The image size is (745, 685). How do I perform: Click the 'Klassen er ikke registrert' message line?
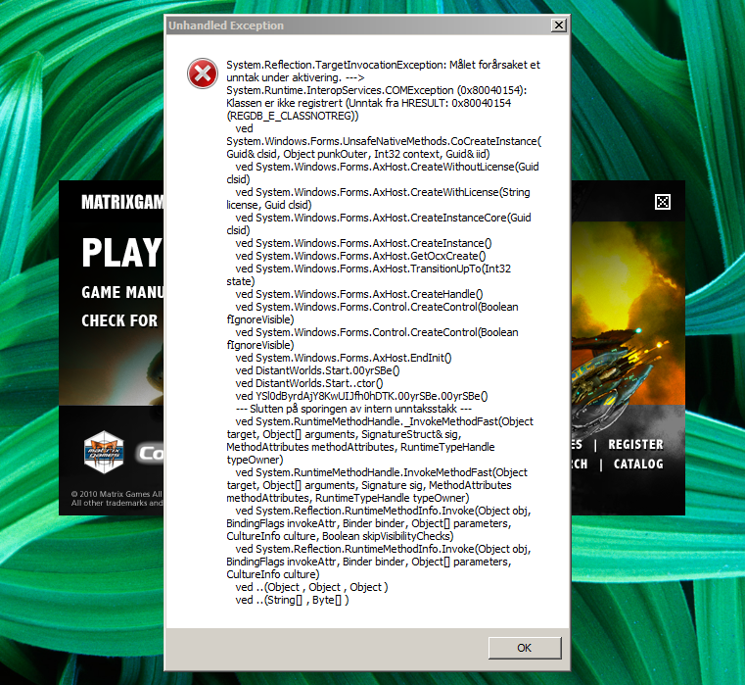368,103
